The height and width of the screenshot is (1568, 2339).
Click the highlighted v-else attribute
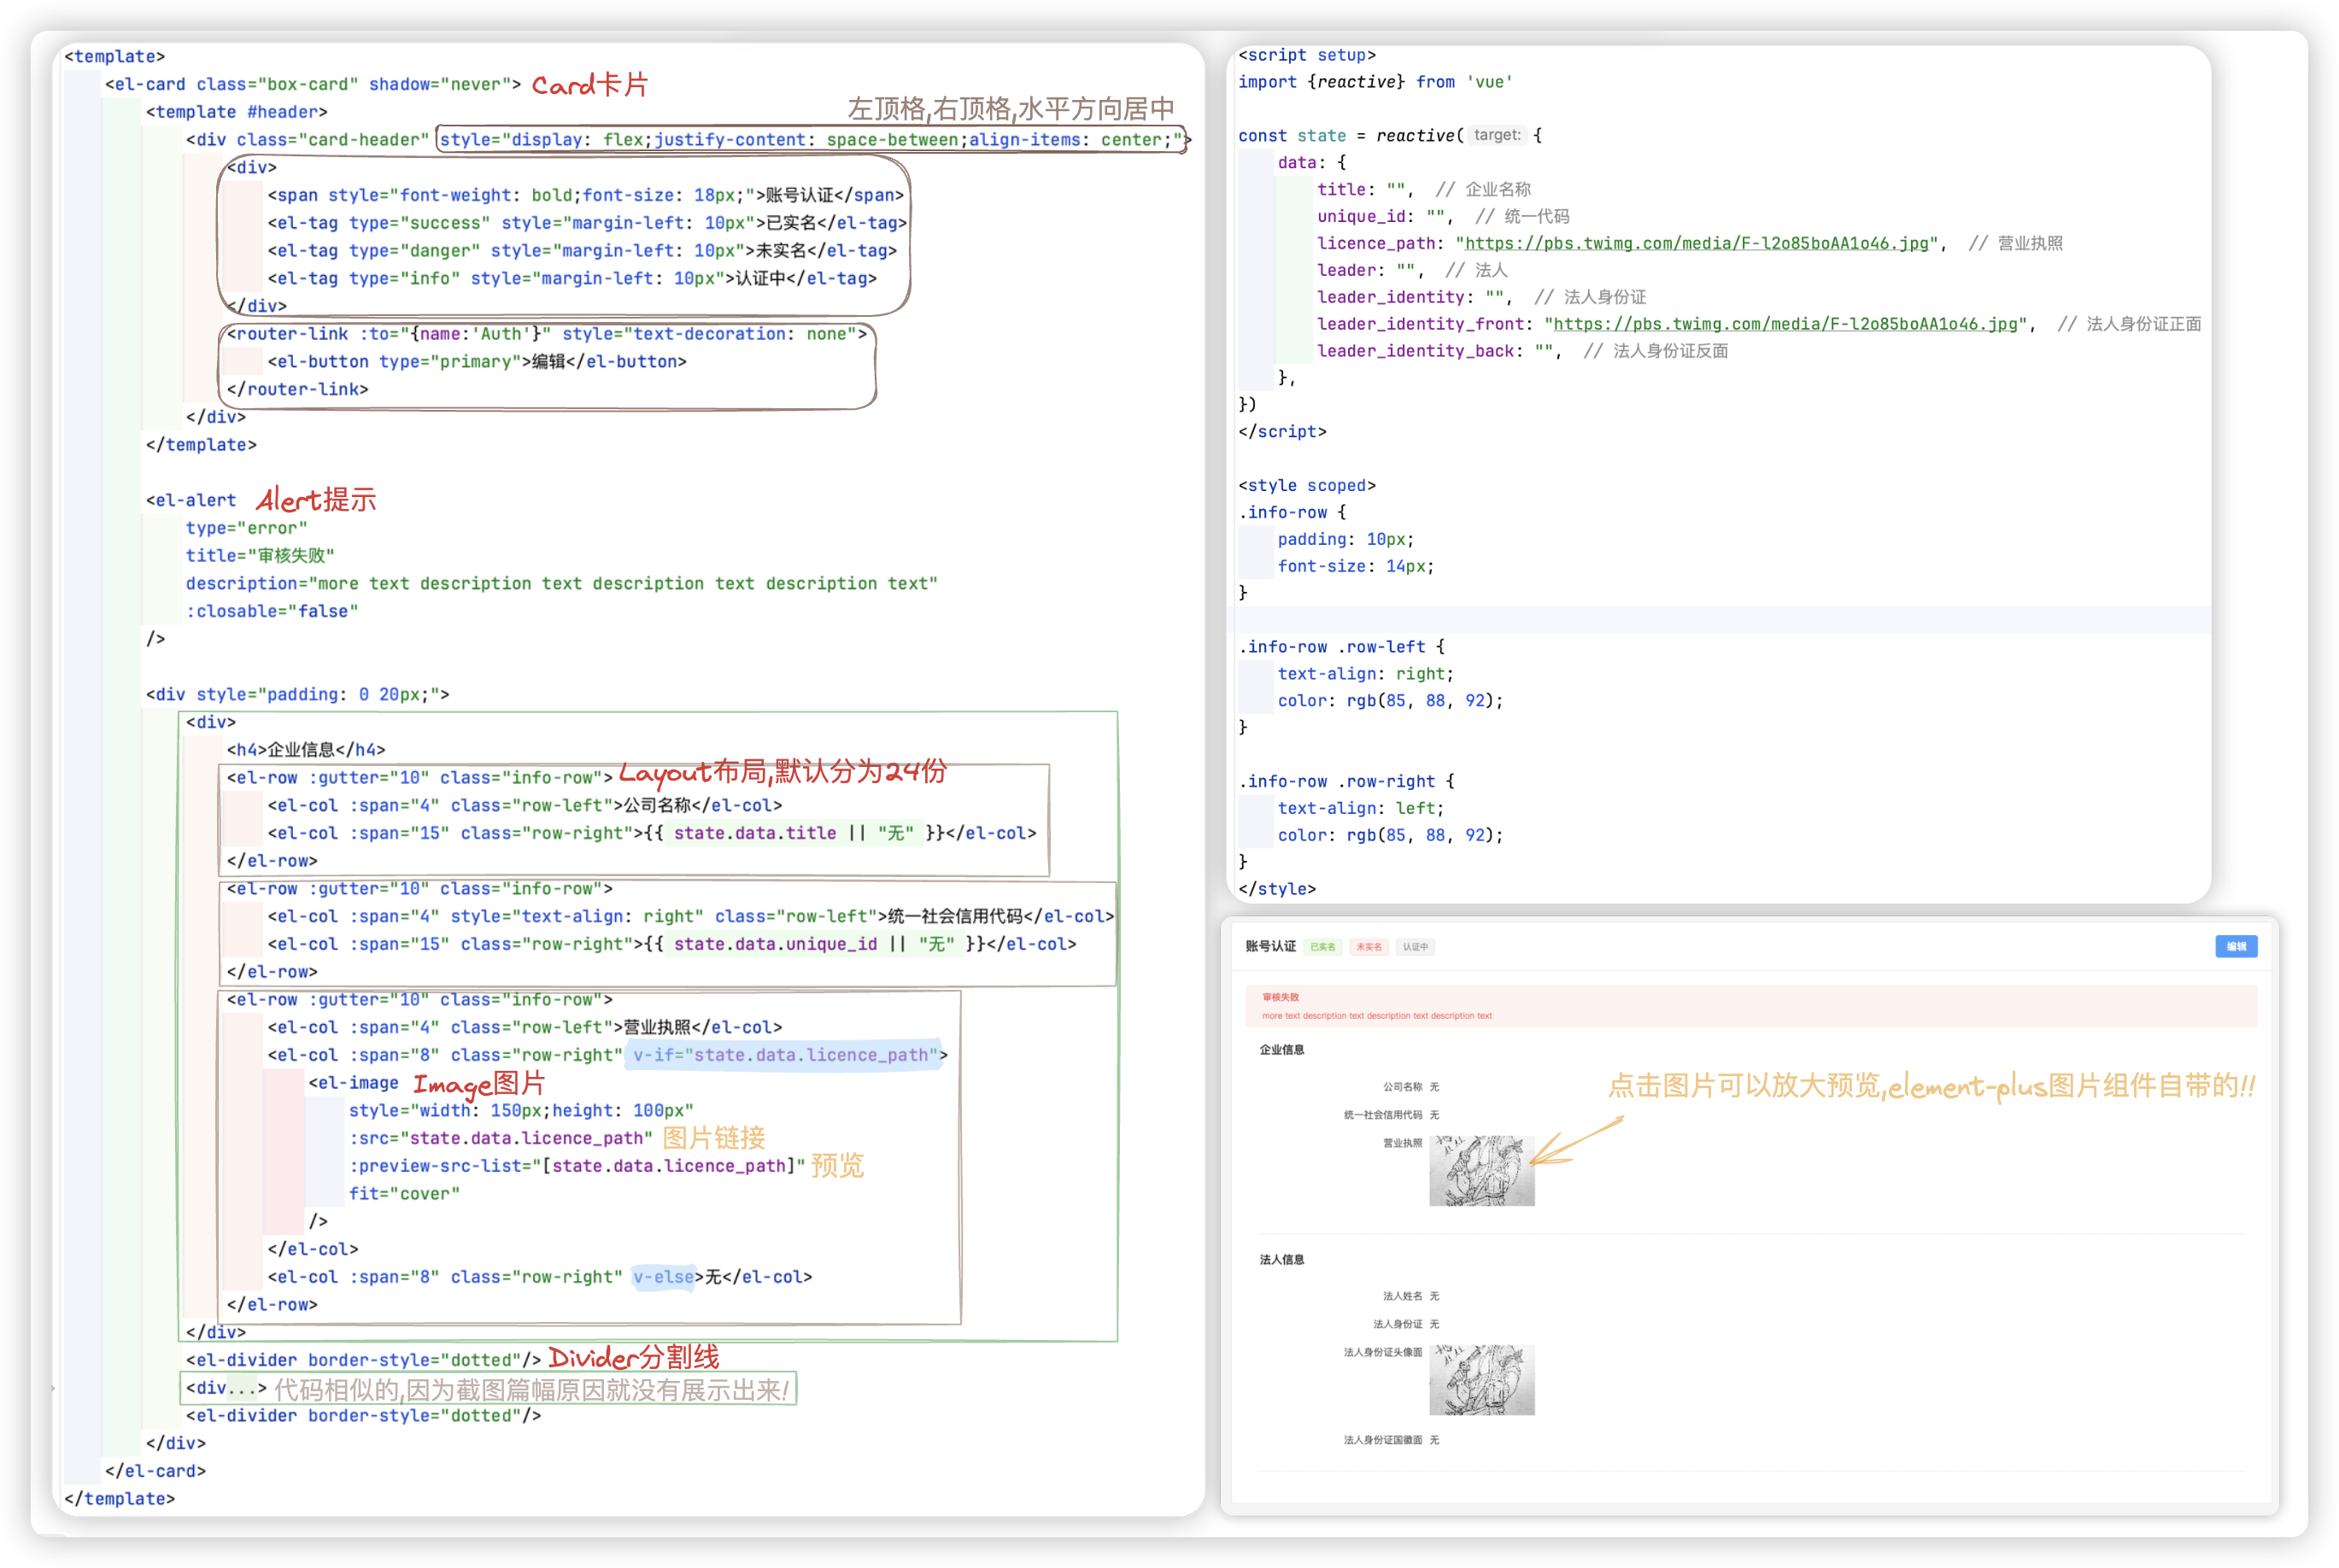click(x=663, y=1277)
